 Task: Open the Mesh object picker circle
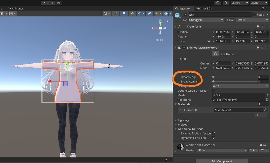coord(267,95)
